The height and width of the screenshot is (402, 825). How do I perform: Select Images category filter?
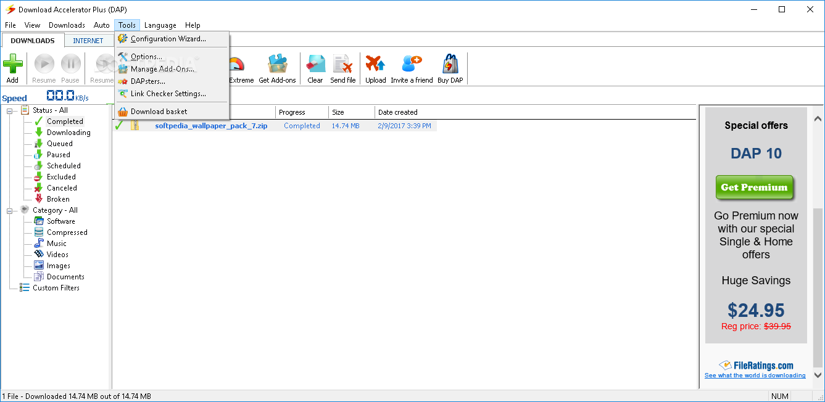58,266
